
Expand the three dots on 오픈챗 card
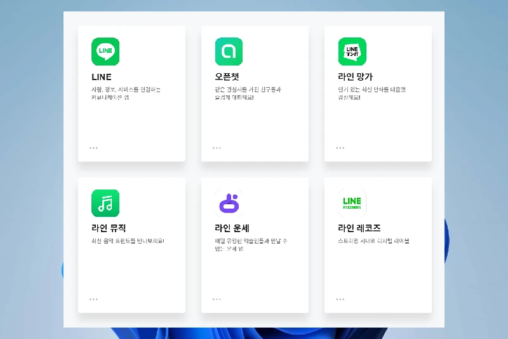[x=217, y=148]
